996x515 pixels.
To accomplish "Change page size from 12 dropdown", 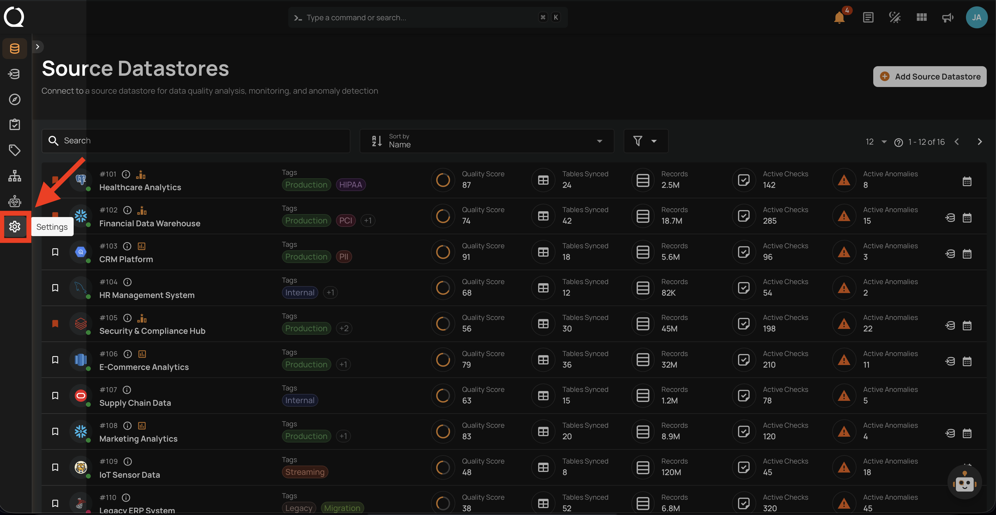I will (876, 142).
